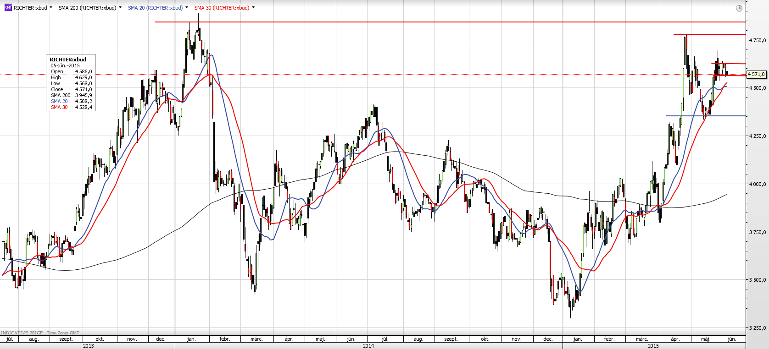Viewport: 769px width, 349px height.
Task: Open the SMA 200 indicator dropdown arrow
Action: click(x=120, y=7)
